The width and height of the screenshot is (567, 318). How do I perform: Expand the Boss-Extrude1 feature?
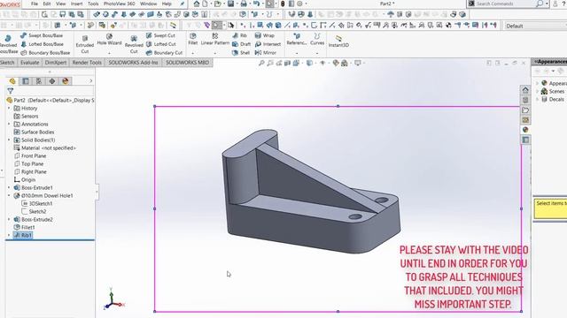coord(9,187)
